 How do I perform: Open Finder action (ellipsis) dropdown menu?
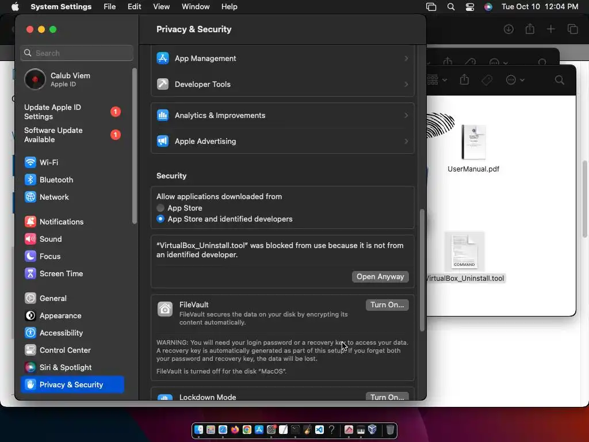coord(515,79)
